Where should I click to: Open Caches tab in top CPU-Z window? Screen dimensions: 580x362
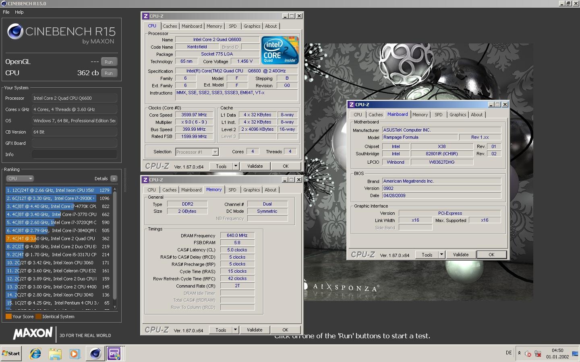(170, 26)
